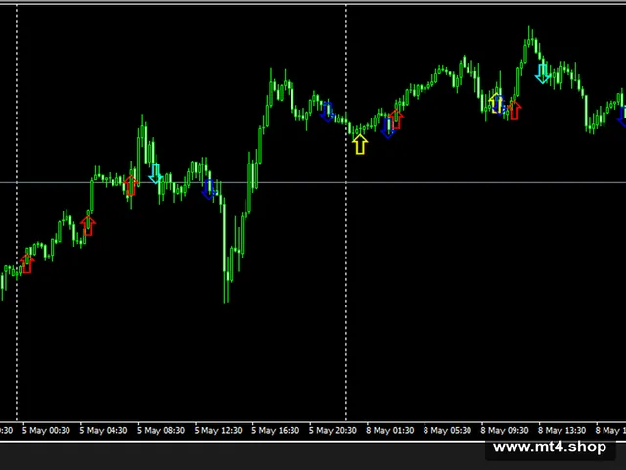Click the long-wick candle at the chart's lowest low
This screenshot has height=470, width=626.
coord(225,252)
